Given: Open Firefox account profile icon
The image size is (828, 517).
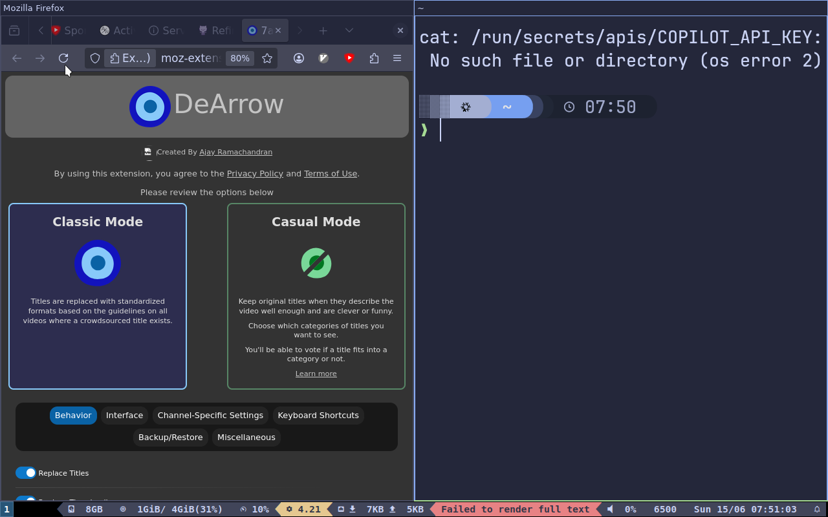Looking at the screenshot, I should tap(299, 58).
